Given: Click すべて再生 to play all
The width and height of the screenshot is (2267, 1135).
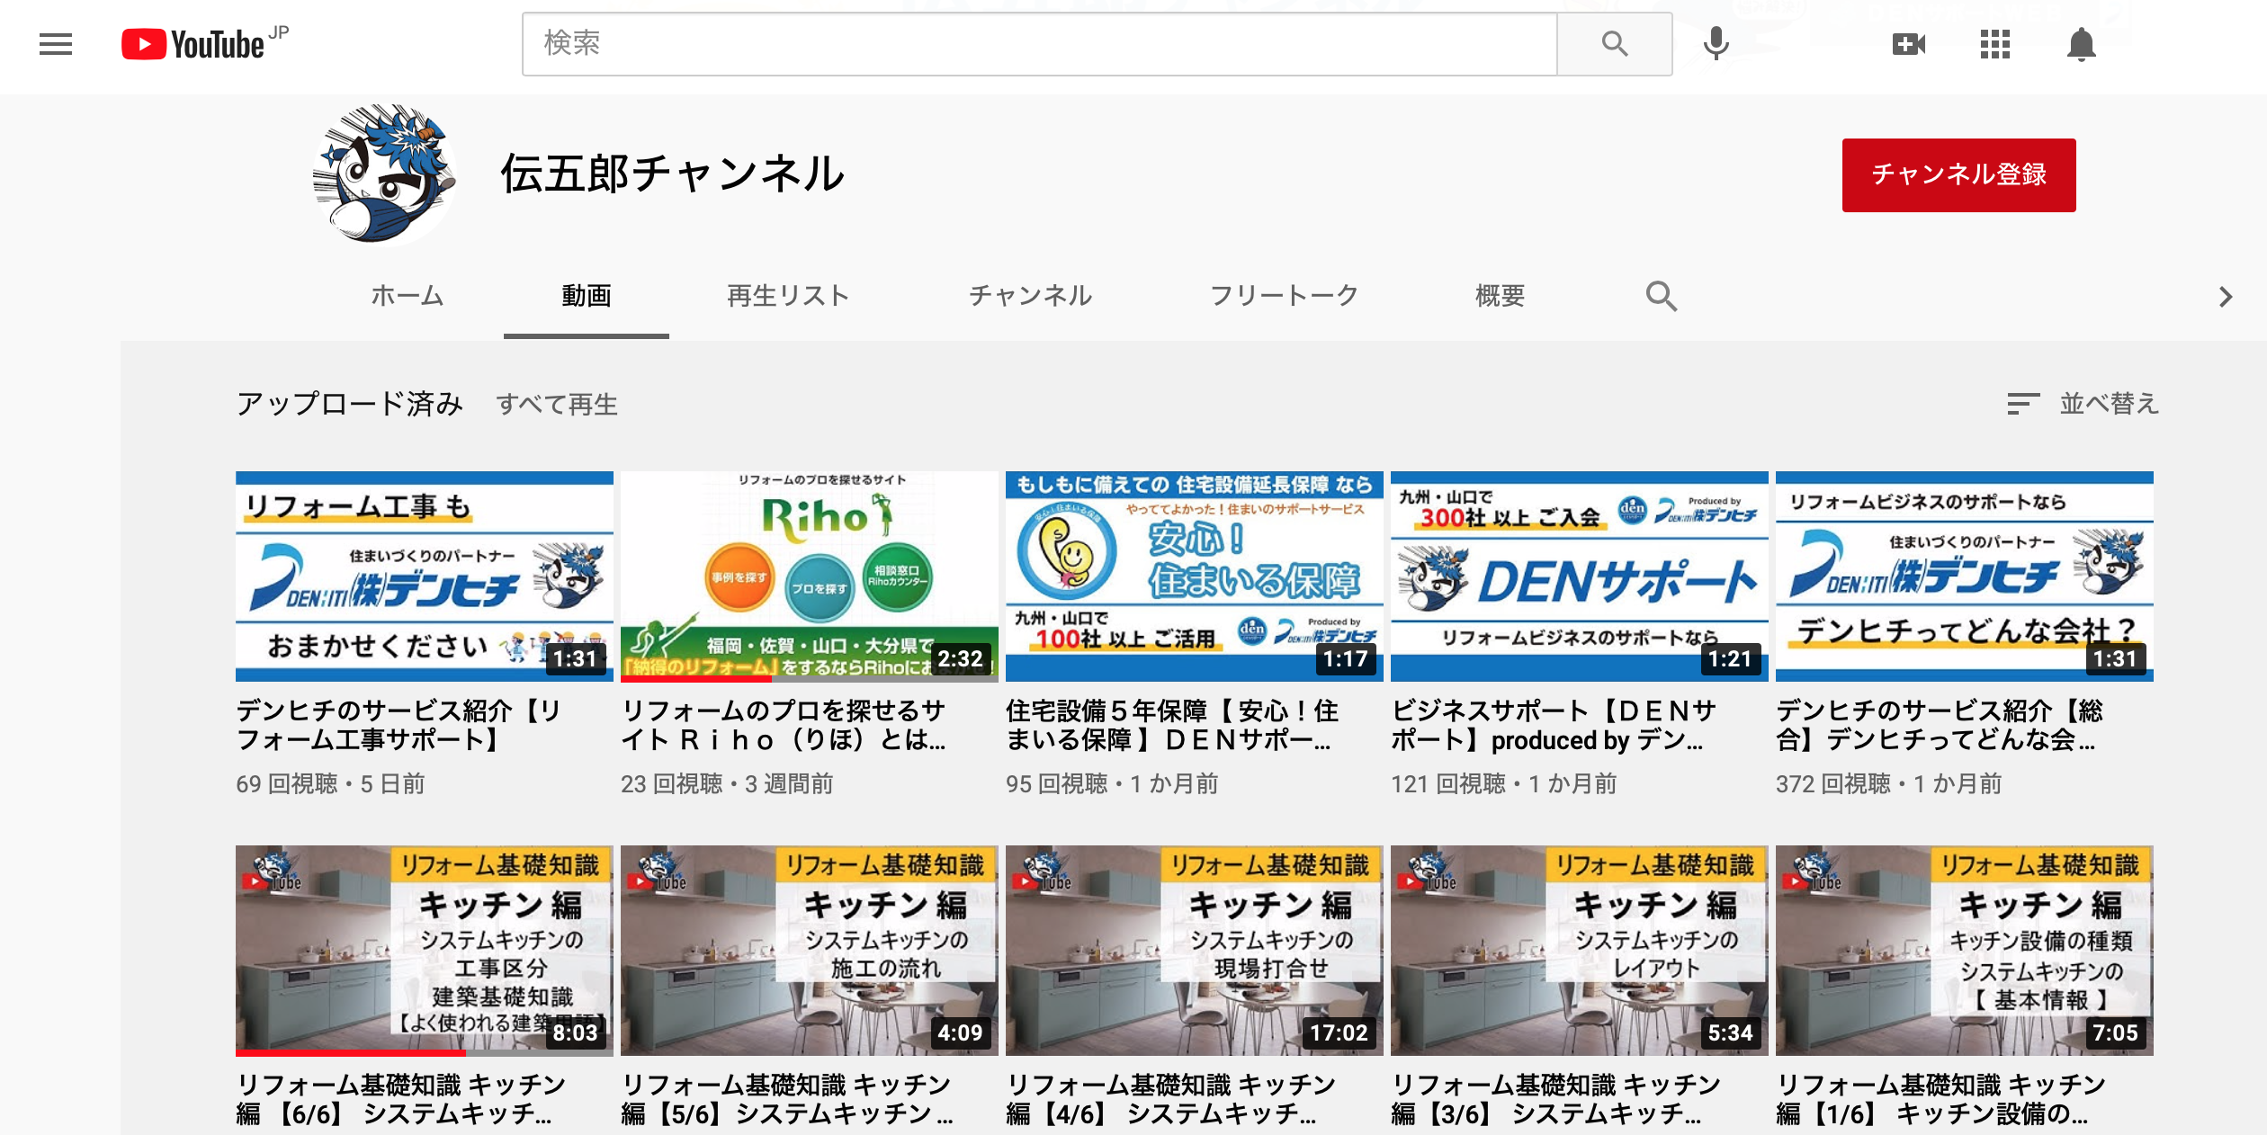Looking at the screenshot, I should pos(557,405).
